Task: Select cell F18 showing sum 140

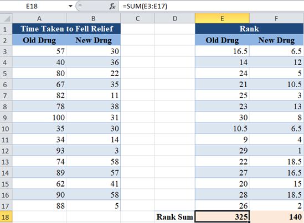Action: click(x=276, y=217)
